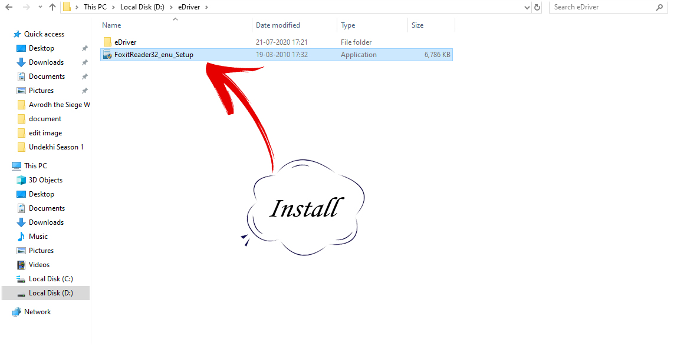Open Network in navigation pane
Viewport: 674px width, 346px height.
tap(37, 312)
